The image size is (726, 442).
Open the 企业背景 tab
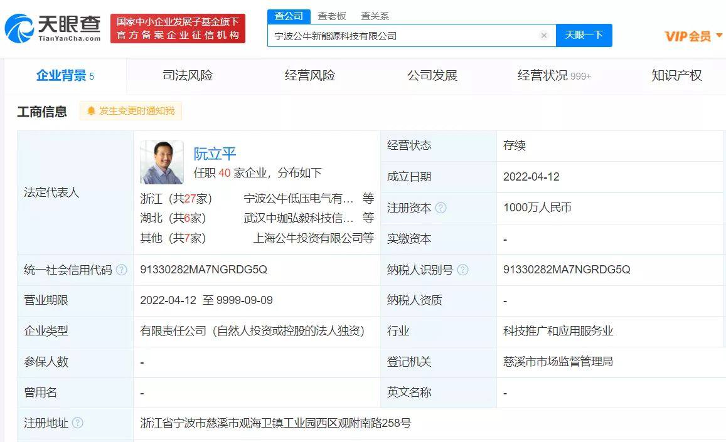coord(65,75)
